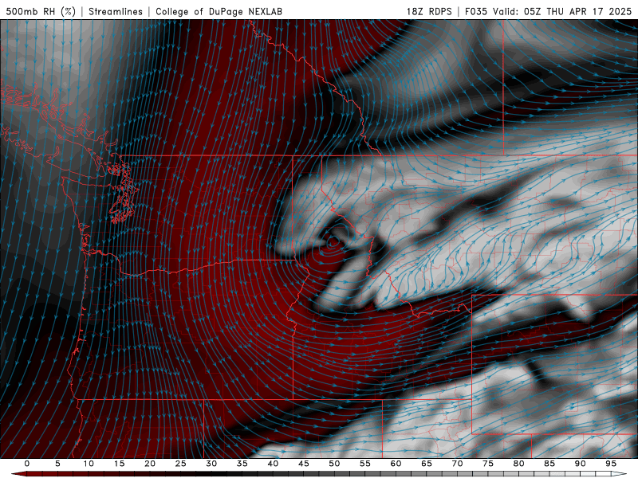
Task: Click the '60' value on the color scale
Action: click(396, 464)
